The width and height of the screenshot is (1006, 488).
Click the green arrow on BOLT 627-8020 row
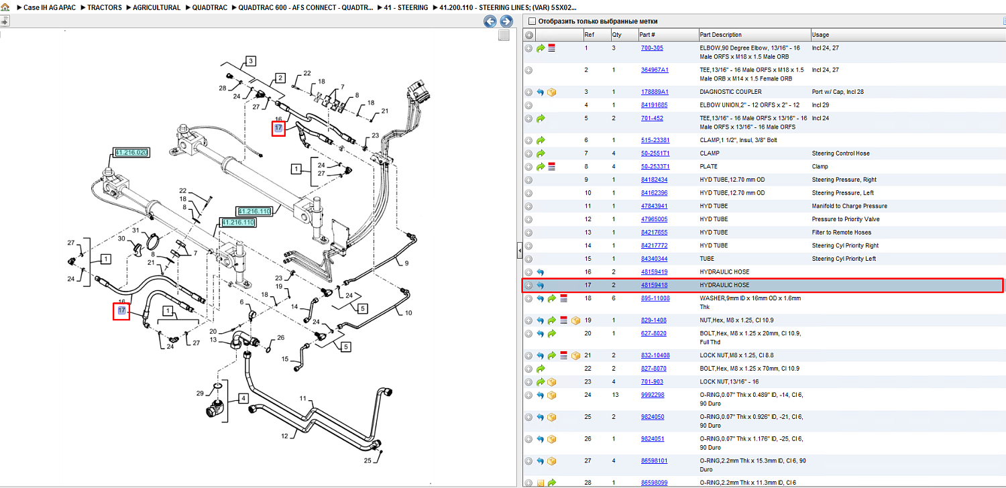pyautogui.click(x=552, y=333)
